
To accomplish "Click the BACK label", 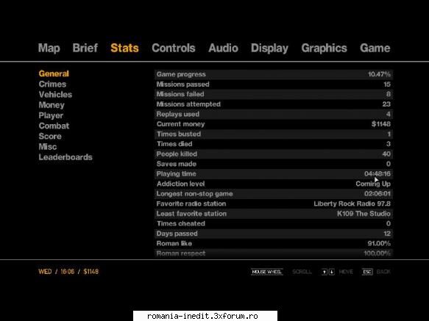I will click(383, 272).
